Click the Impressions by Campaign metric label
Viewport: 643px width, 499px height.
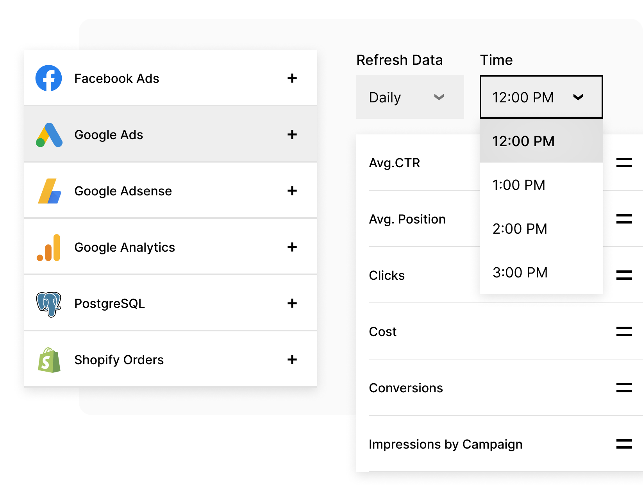click(446, 444)
